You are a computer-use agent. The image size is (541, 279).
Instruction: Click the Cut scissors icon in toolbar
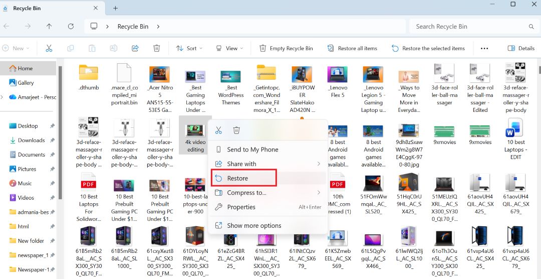click(x=49, y=48)
